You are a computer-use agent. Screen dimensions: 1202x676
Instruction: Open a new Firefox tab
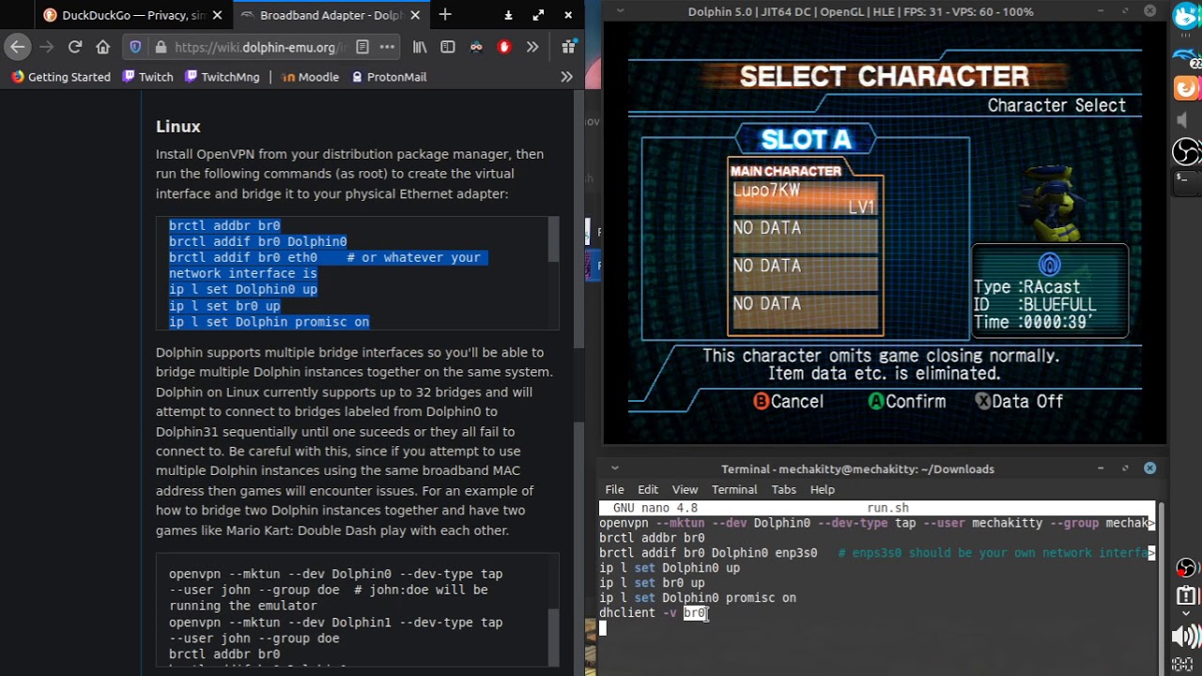coord(445,15)
